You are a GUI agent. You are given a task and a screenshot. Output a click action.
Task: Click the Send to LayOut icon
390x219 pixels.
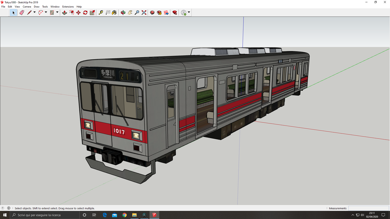coord(166,12)
